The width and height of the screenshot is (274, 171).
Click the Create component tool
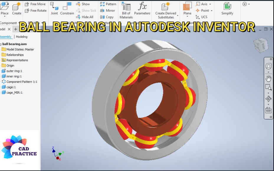(17, 8)
